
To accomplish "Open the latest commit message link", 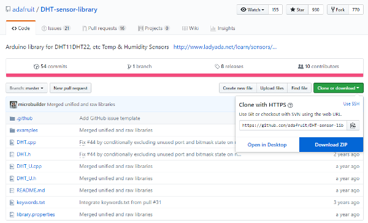I will pos(81,104).
